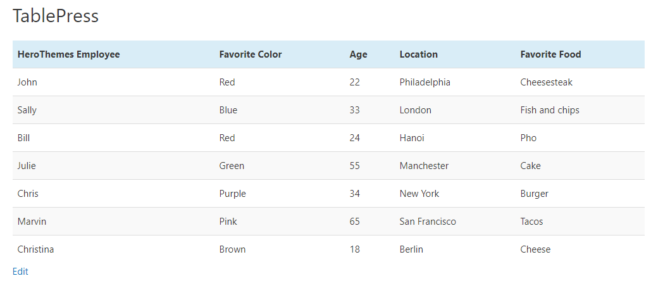
Task: Click the Age column header
Action: [358, 54]
